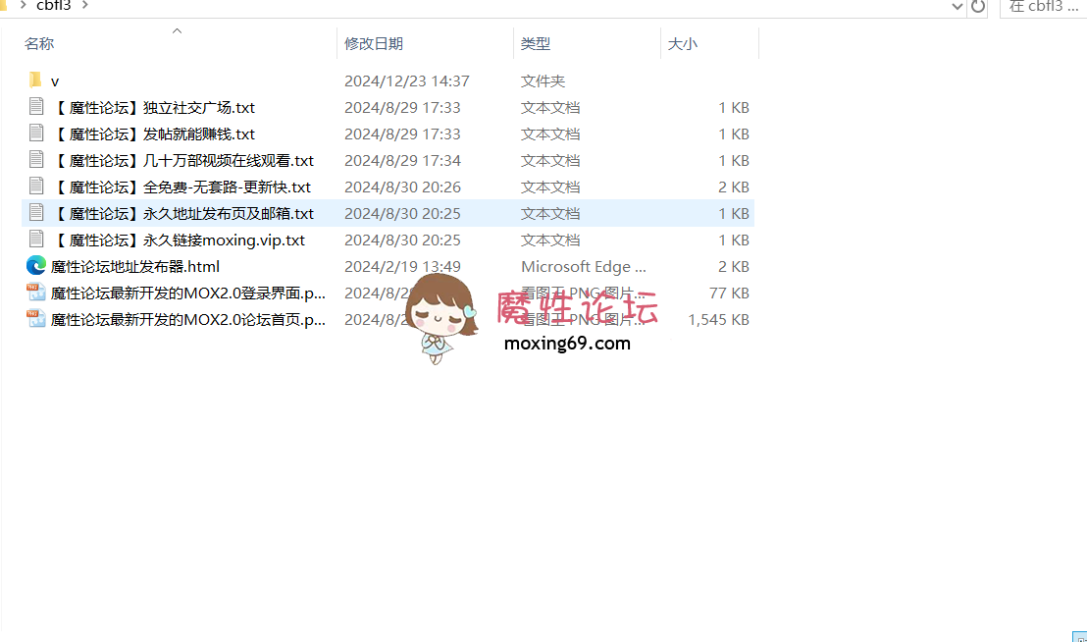Click the PNG icon of MOX2.0登录界面 image
Image resolution: width=1087 pixels, height=642 pixels.
[x=36, y=293]
